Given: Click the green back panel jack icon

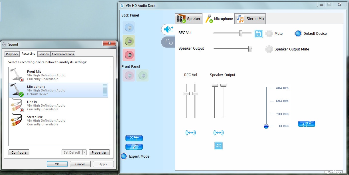Looking at the screenshot, I should click(x=129, y=41).
